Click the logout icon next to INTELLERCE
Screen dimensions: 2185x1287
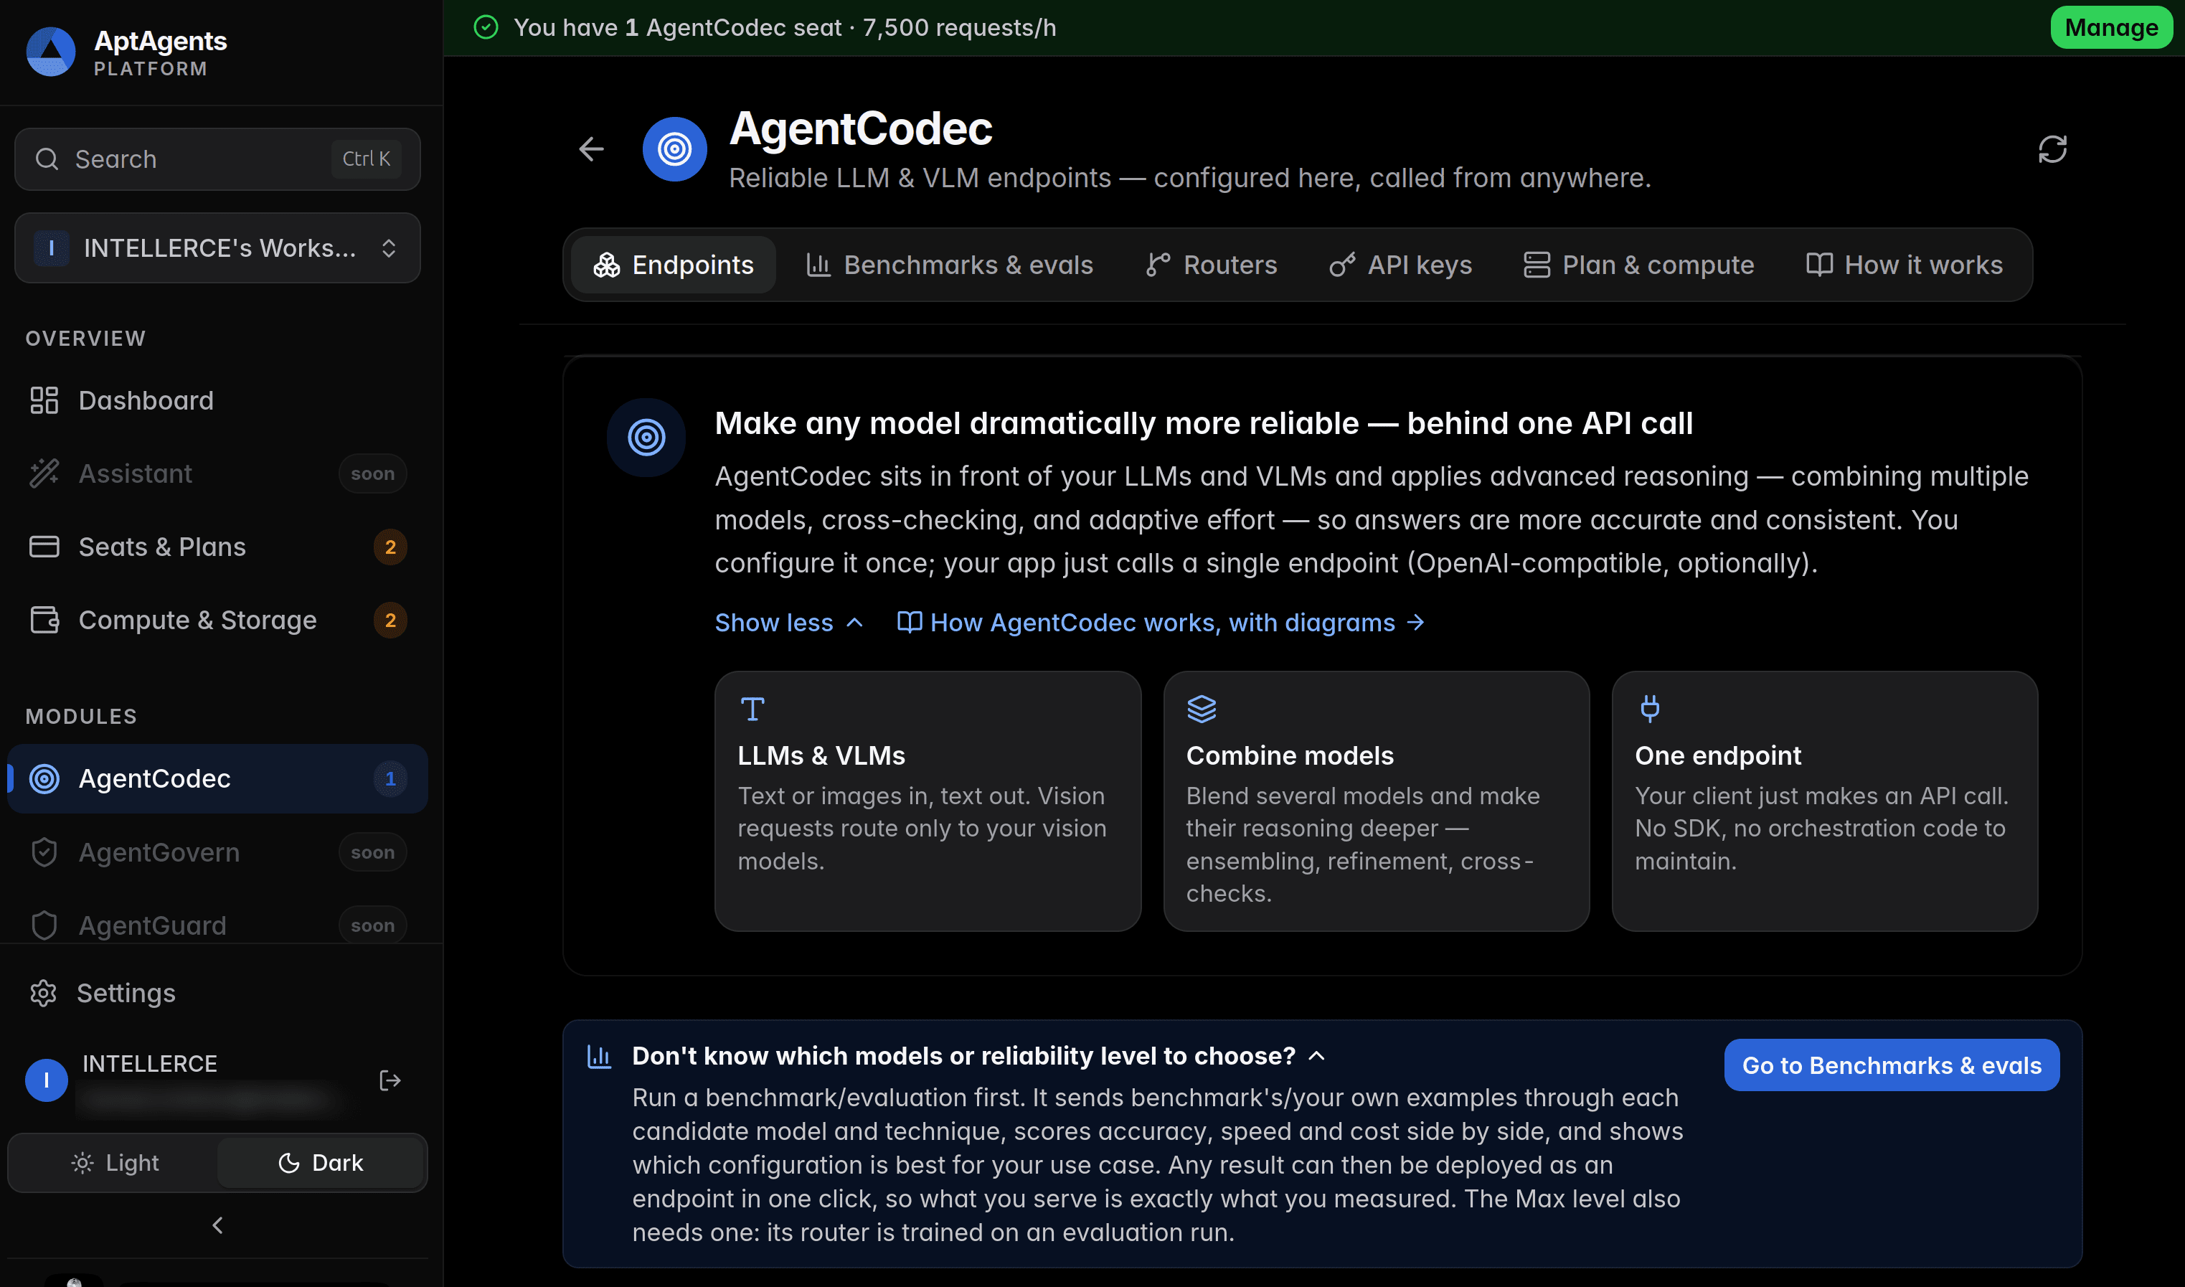[x=390, y=1080]
